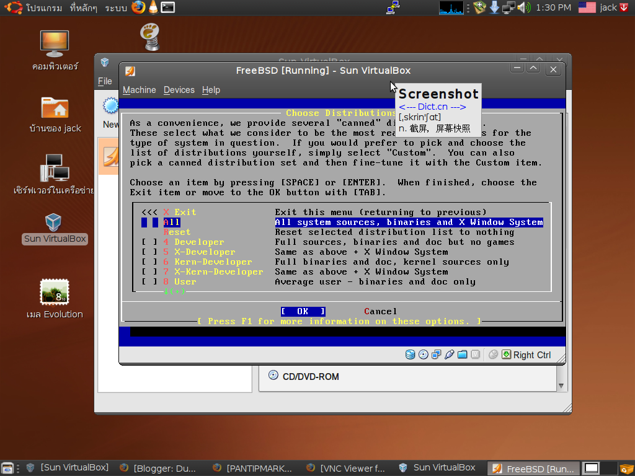Image resolution: width=635 pixels, height=476 pixels.
Task: Click the hard disk activity status icon
Action: pos(411,355)
